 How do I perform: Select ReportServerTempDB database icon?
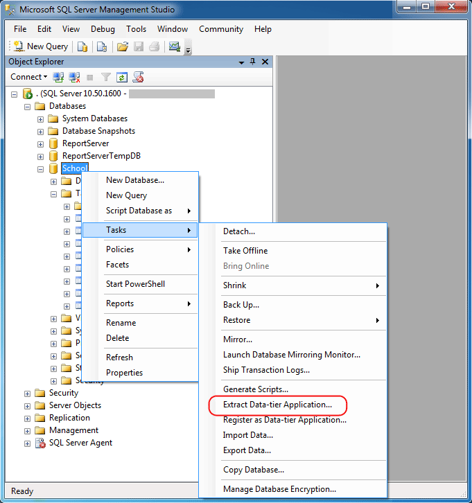(53, 156)
